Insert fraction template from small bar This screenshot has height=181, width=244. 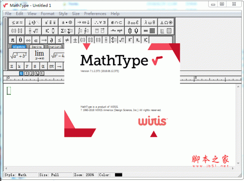point(106,40)
